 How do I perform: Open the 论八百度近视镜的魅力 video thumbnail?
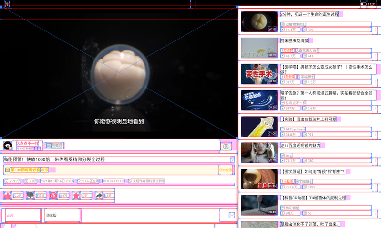coord(258,152)
